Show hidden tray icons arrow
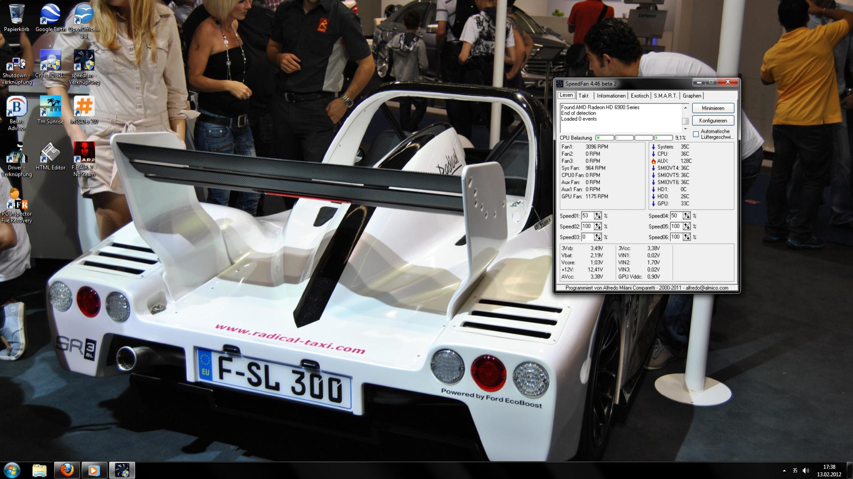Viewport: 853px width, 479px height. tap(784, 471)
